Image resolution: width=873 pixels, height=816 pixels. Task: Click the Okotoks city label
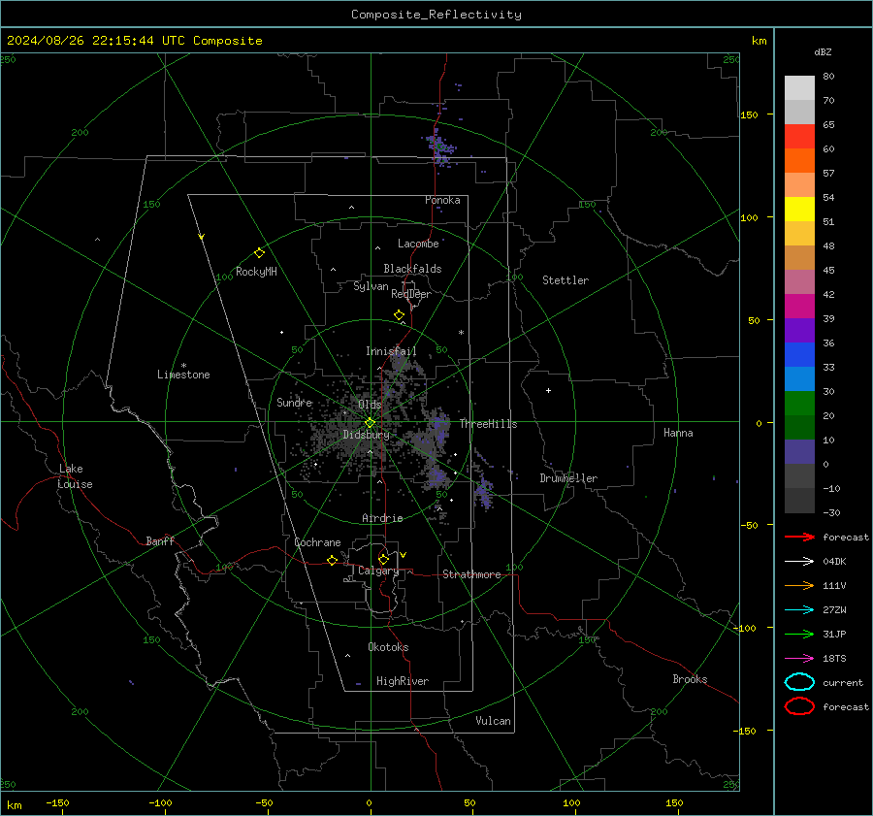(388, 647)
